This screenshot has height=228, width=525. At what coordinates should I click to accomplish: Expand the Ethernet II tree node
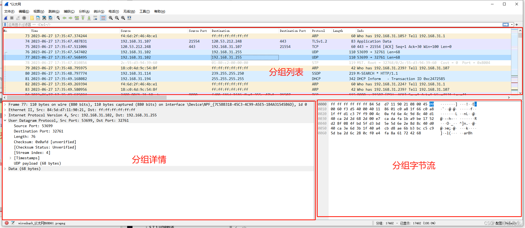point(5,110)
